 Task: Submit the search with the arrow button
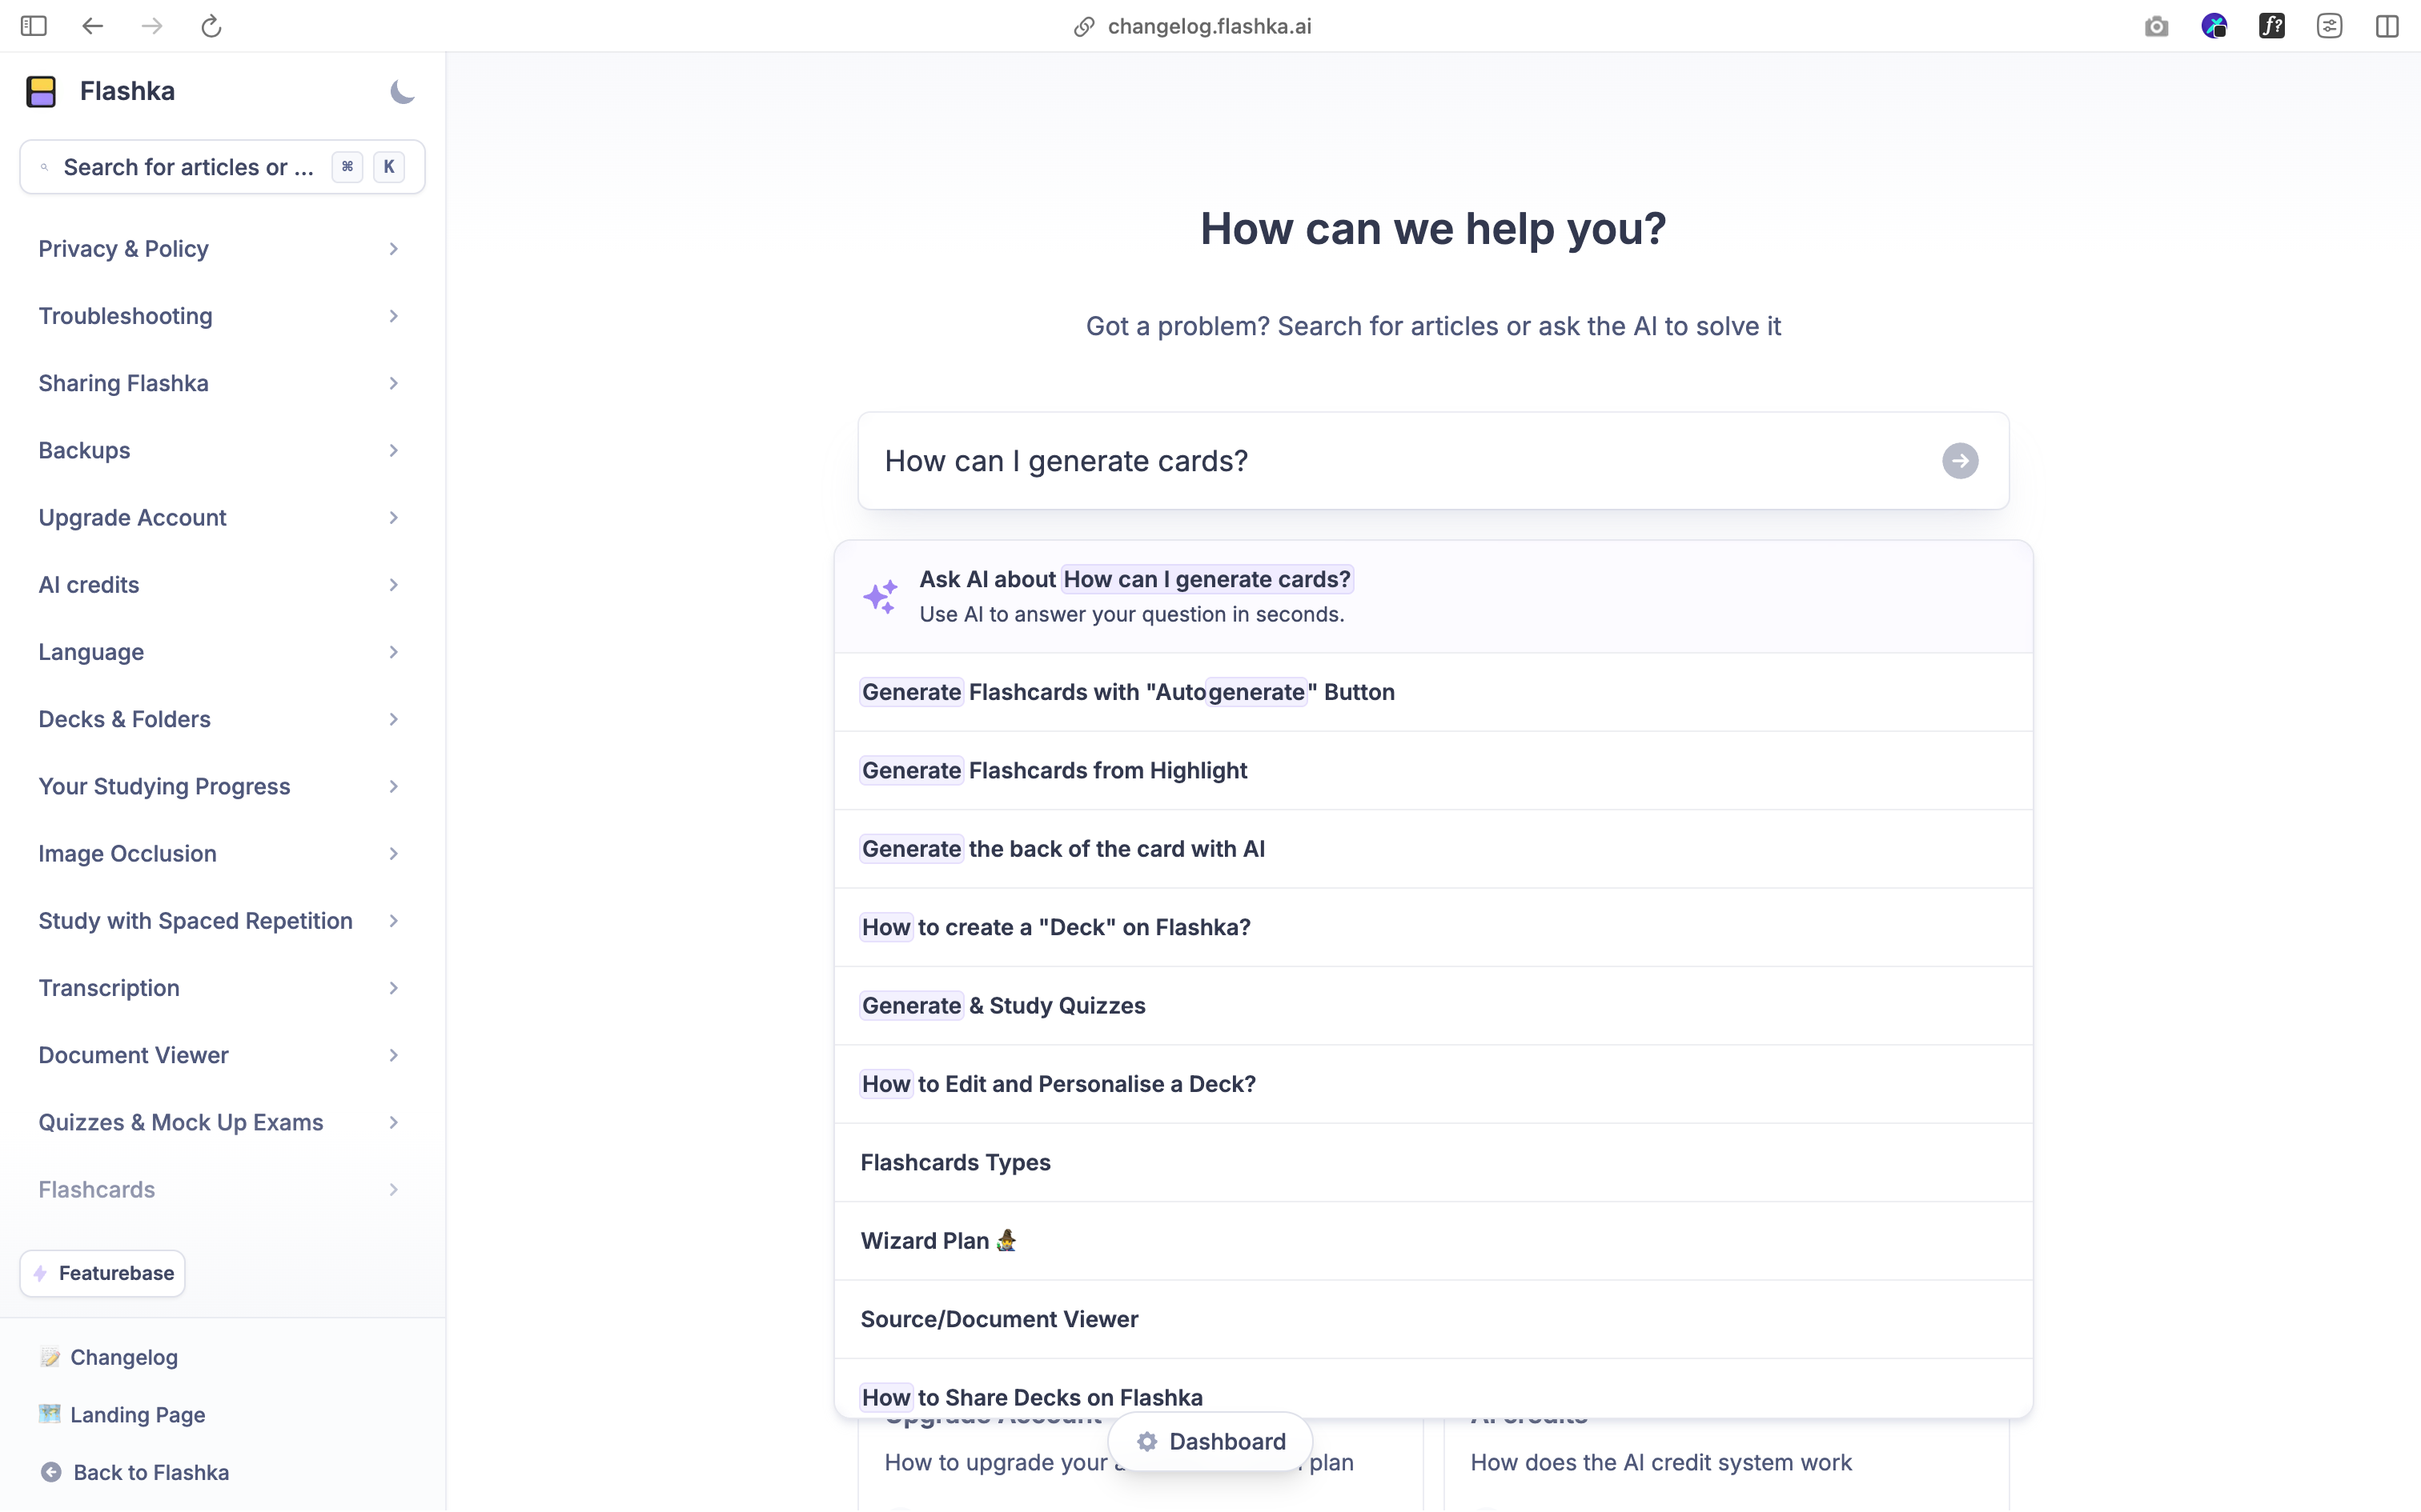coord(1959,461)
